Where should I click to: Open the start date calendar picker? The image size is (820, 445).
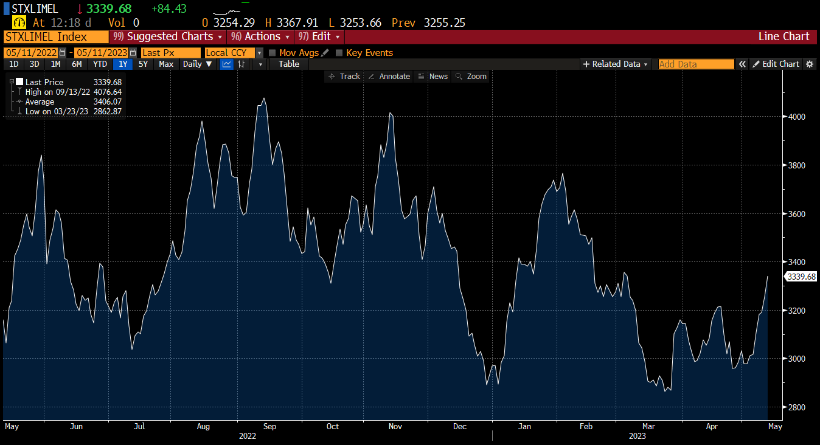coord(63,53)
